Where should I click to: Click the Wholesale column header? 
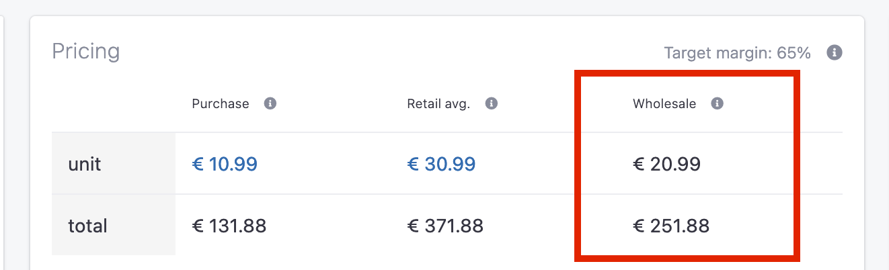click(x=664, y=104)
